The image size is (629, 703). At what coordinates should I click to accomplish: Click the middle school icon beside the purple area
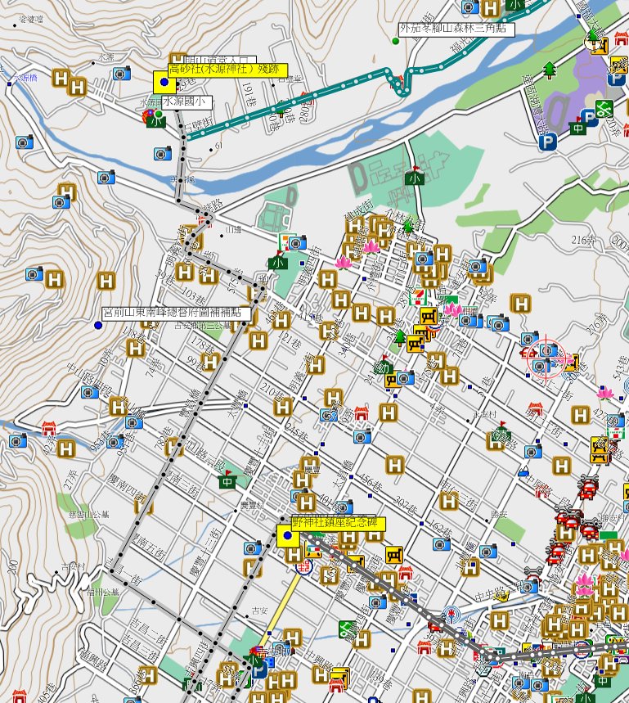pos(579,127)
